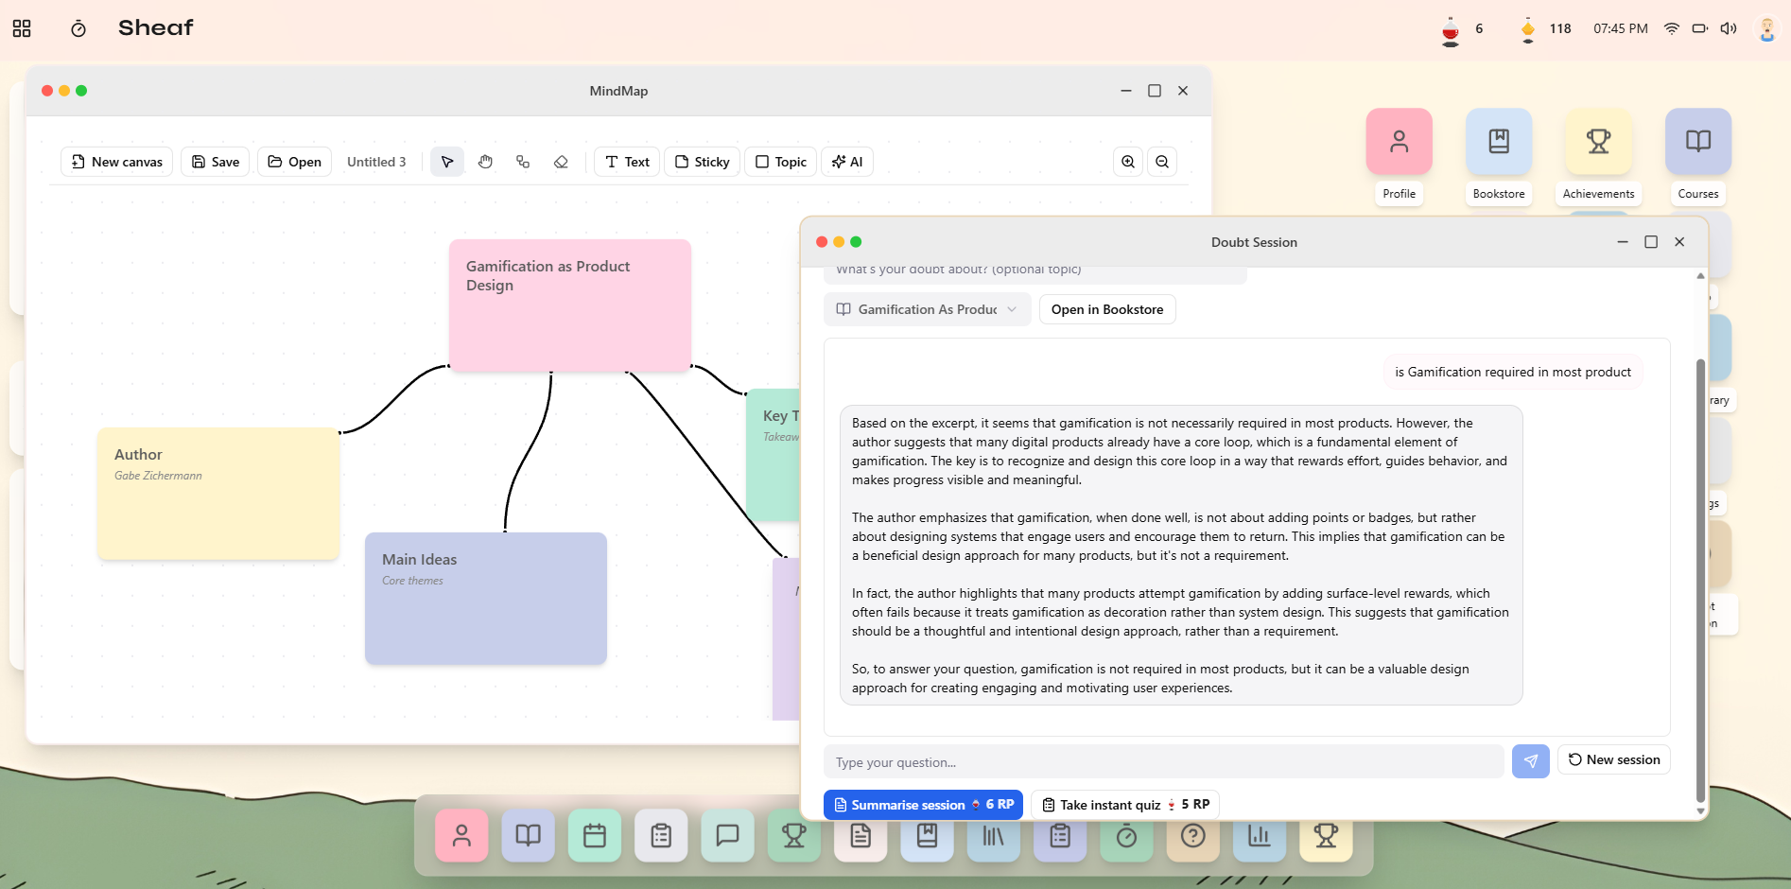Activate the eraser tool
The height and width of the screenshot is (889, 1791).
coord(561,162)
